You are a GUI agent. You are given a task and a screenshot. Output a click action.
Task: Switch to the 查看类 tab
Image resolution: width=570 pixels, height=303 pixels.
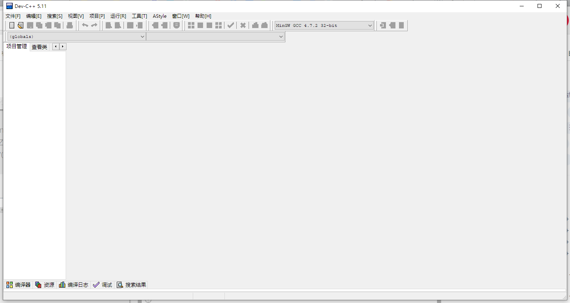click(40, 47)
